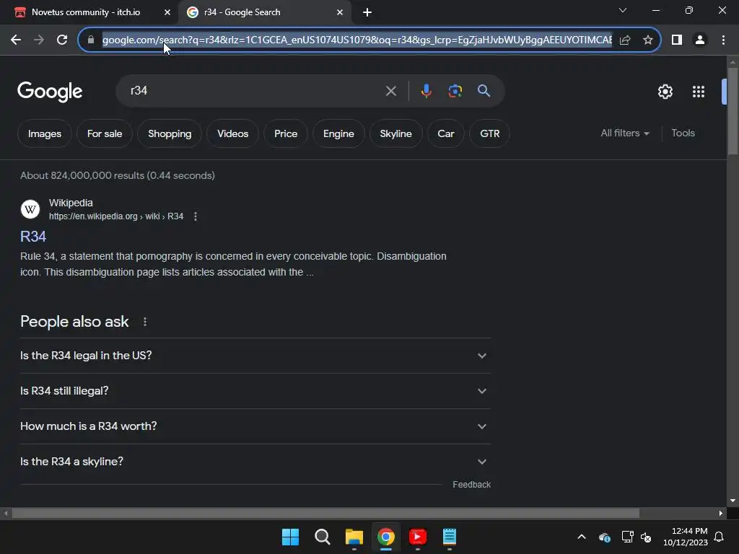The height and width of the screenshot is (554, 739).
Task: Select the Engine filter chip
Action: 338,133
